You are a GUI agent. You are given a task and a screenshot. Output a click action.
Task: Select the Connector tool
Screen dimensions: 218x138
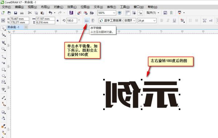pos(3,104)
